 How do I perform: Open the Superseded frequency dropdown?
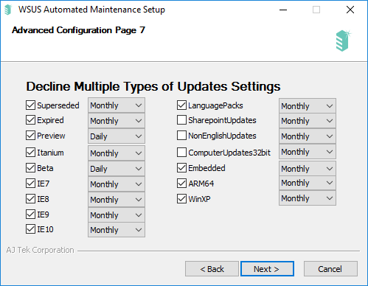[117, 105]
